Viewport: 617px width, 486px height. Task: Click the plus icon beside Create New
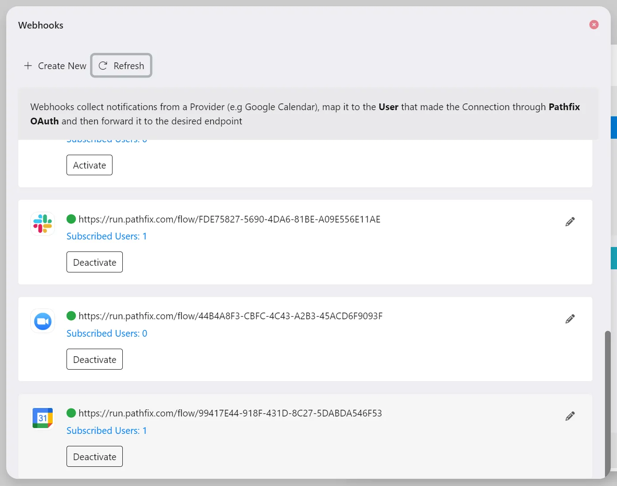coord(28,66)
